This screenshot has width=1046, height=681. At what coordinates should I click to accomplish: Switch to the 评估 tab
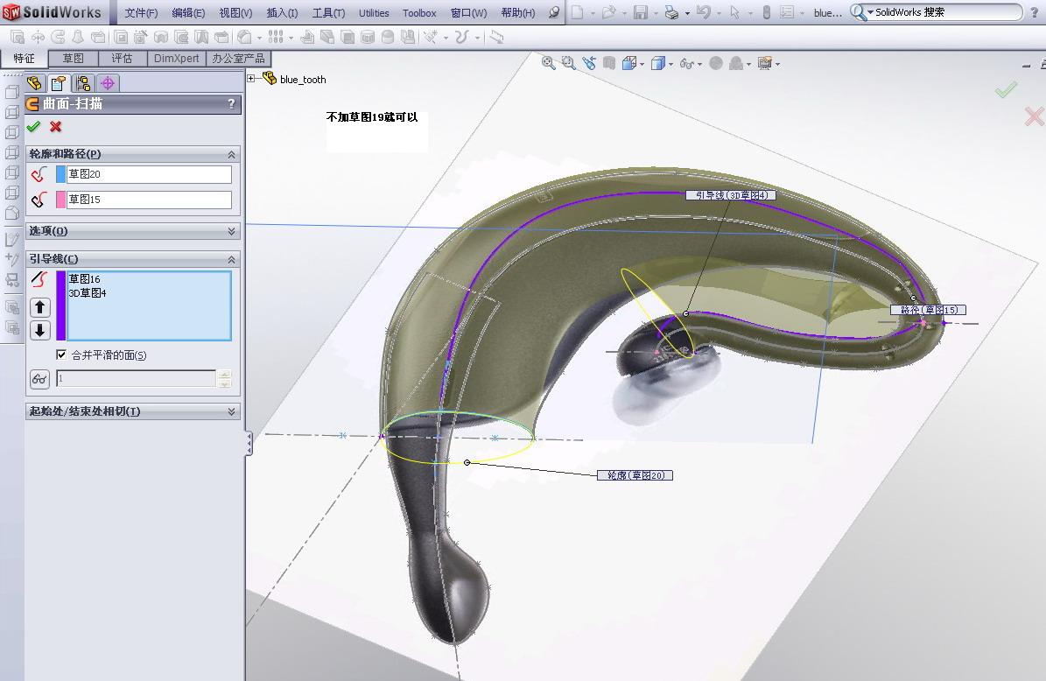[x=122, y=59]
